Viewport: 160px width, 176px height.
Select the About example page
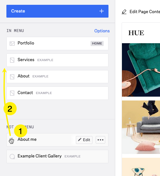[57, 77]
